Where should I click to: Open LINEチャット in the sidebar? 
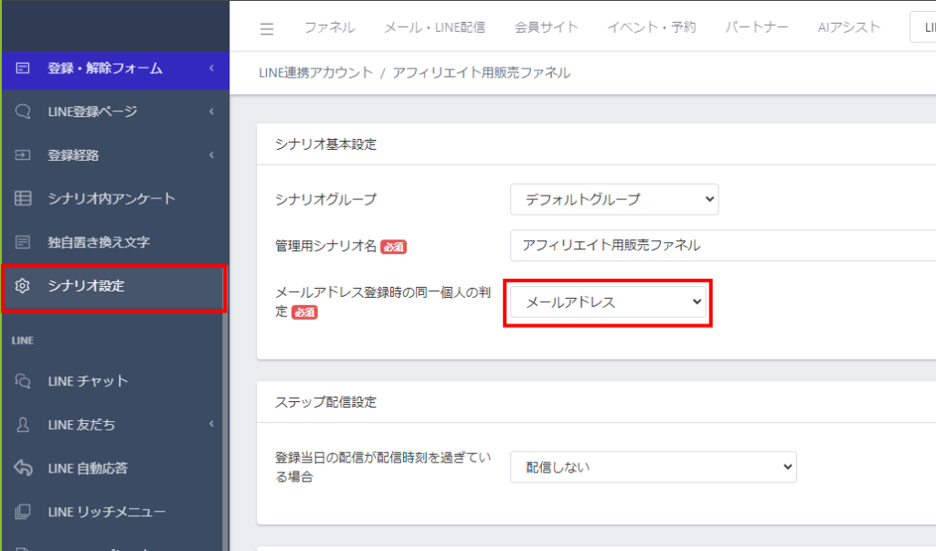[88, 381]
